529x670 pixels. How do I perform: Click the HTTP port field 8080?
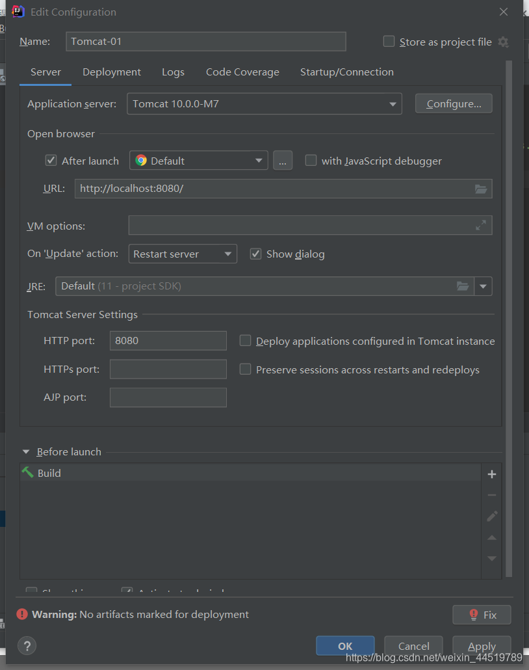click(168, 341)
